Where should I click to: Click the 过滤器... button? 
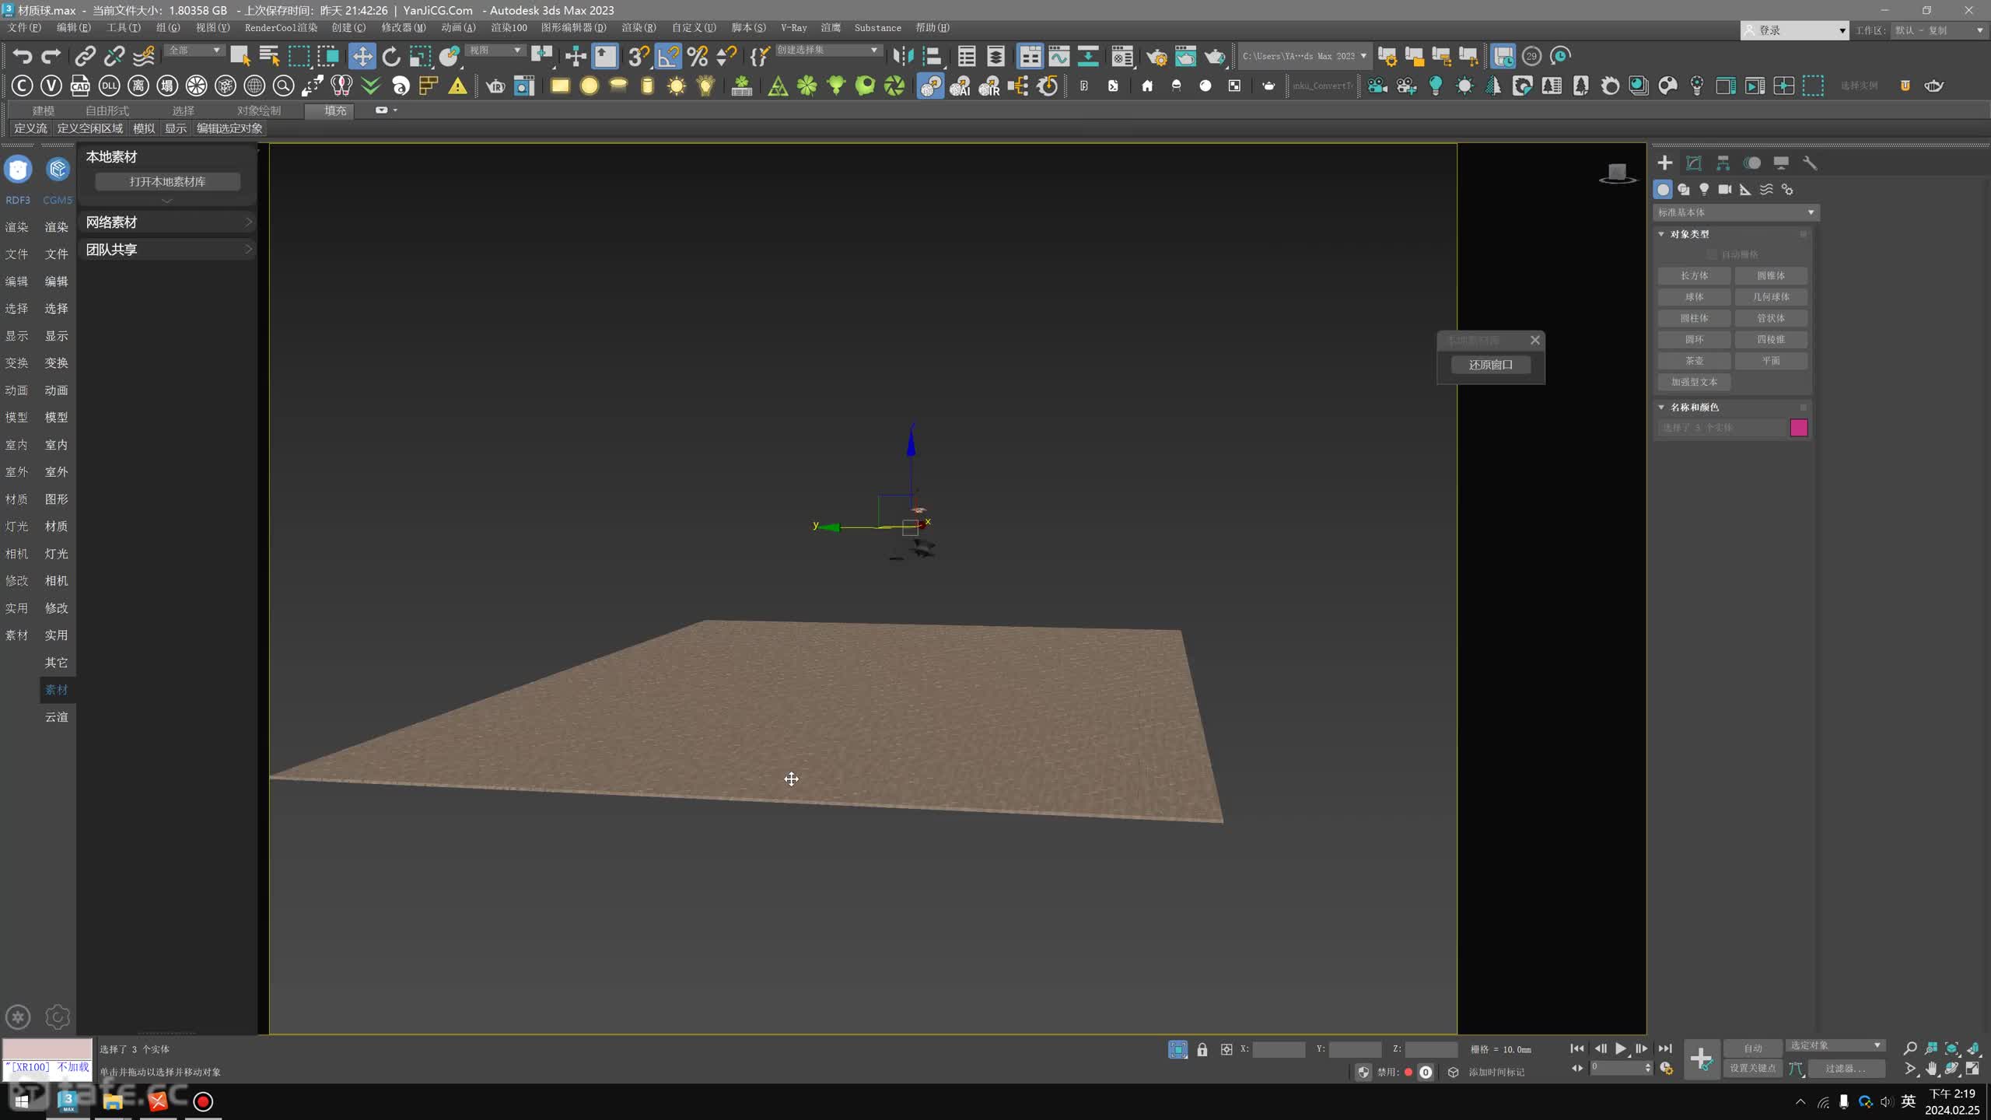1845,1069
